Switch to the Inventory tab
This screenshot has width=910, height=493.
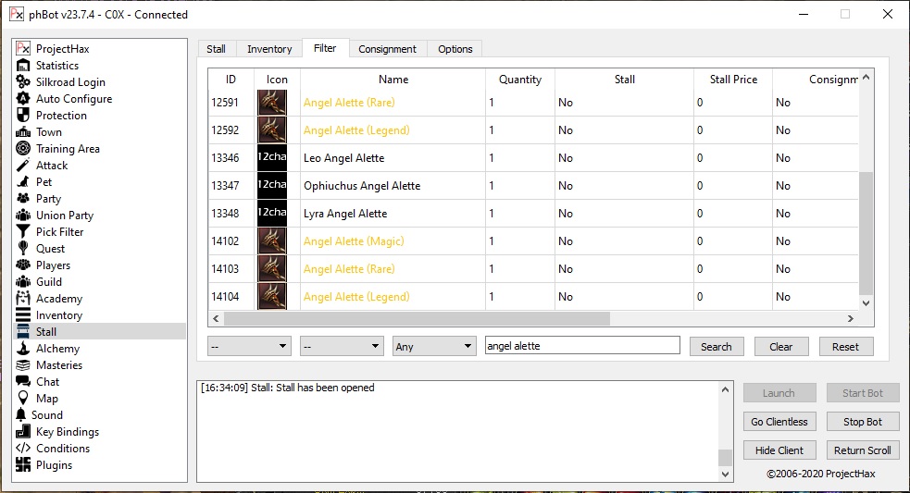269,49
